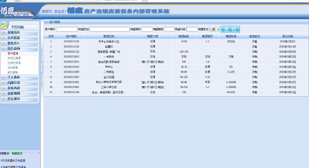
Task: Select the 未成交房源 submenu item
Action: click(14, 58)
